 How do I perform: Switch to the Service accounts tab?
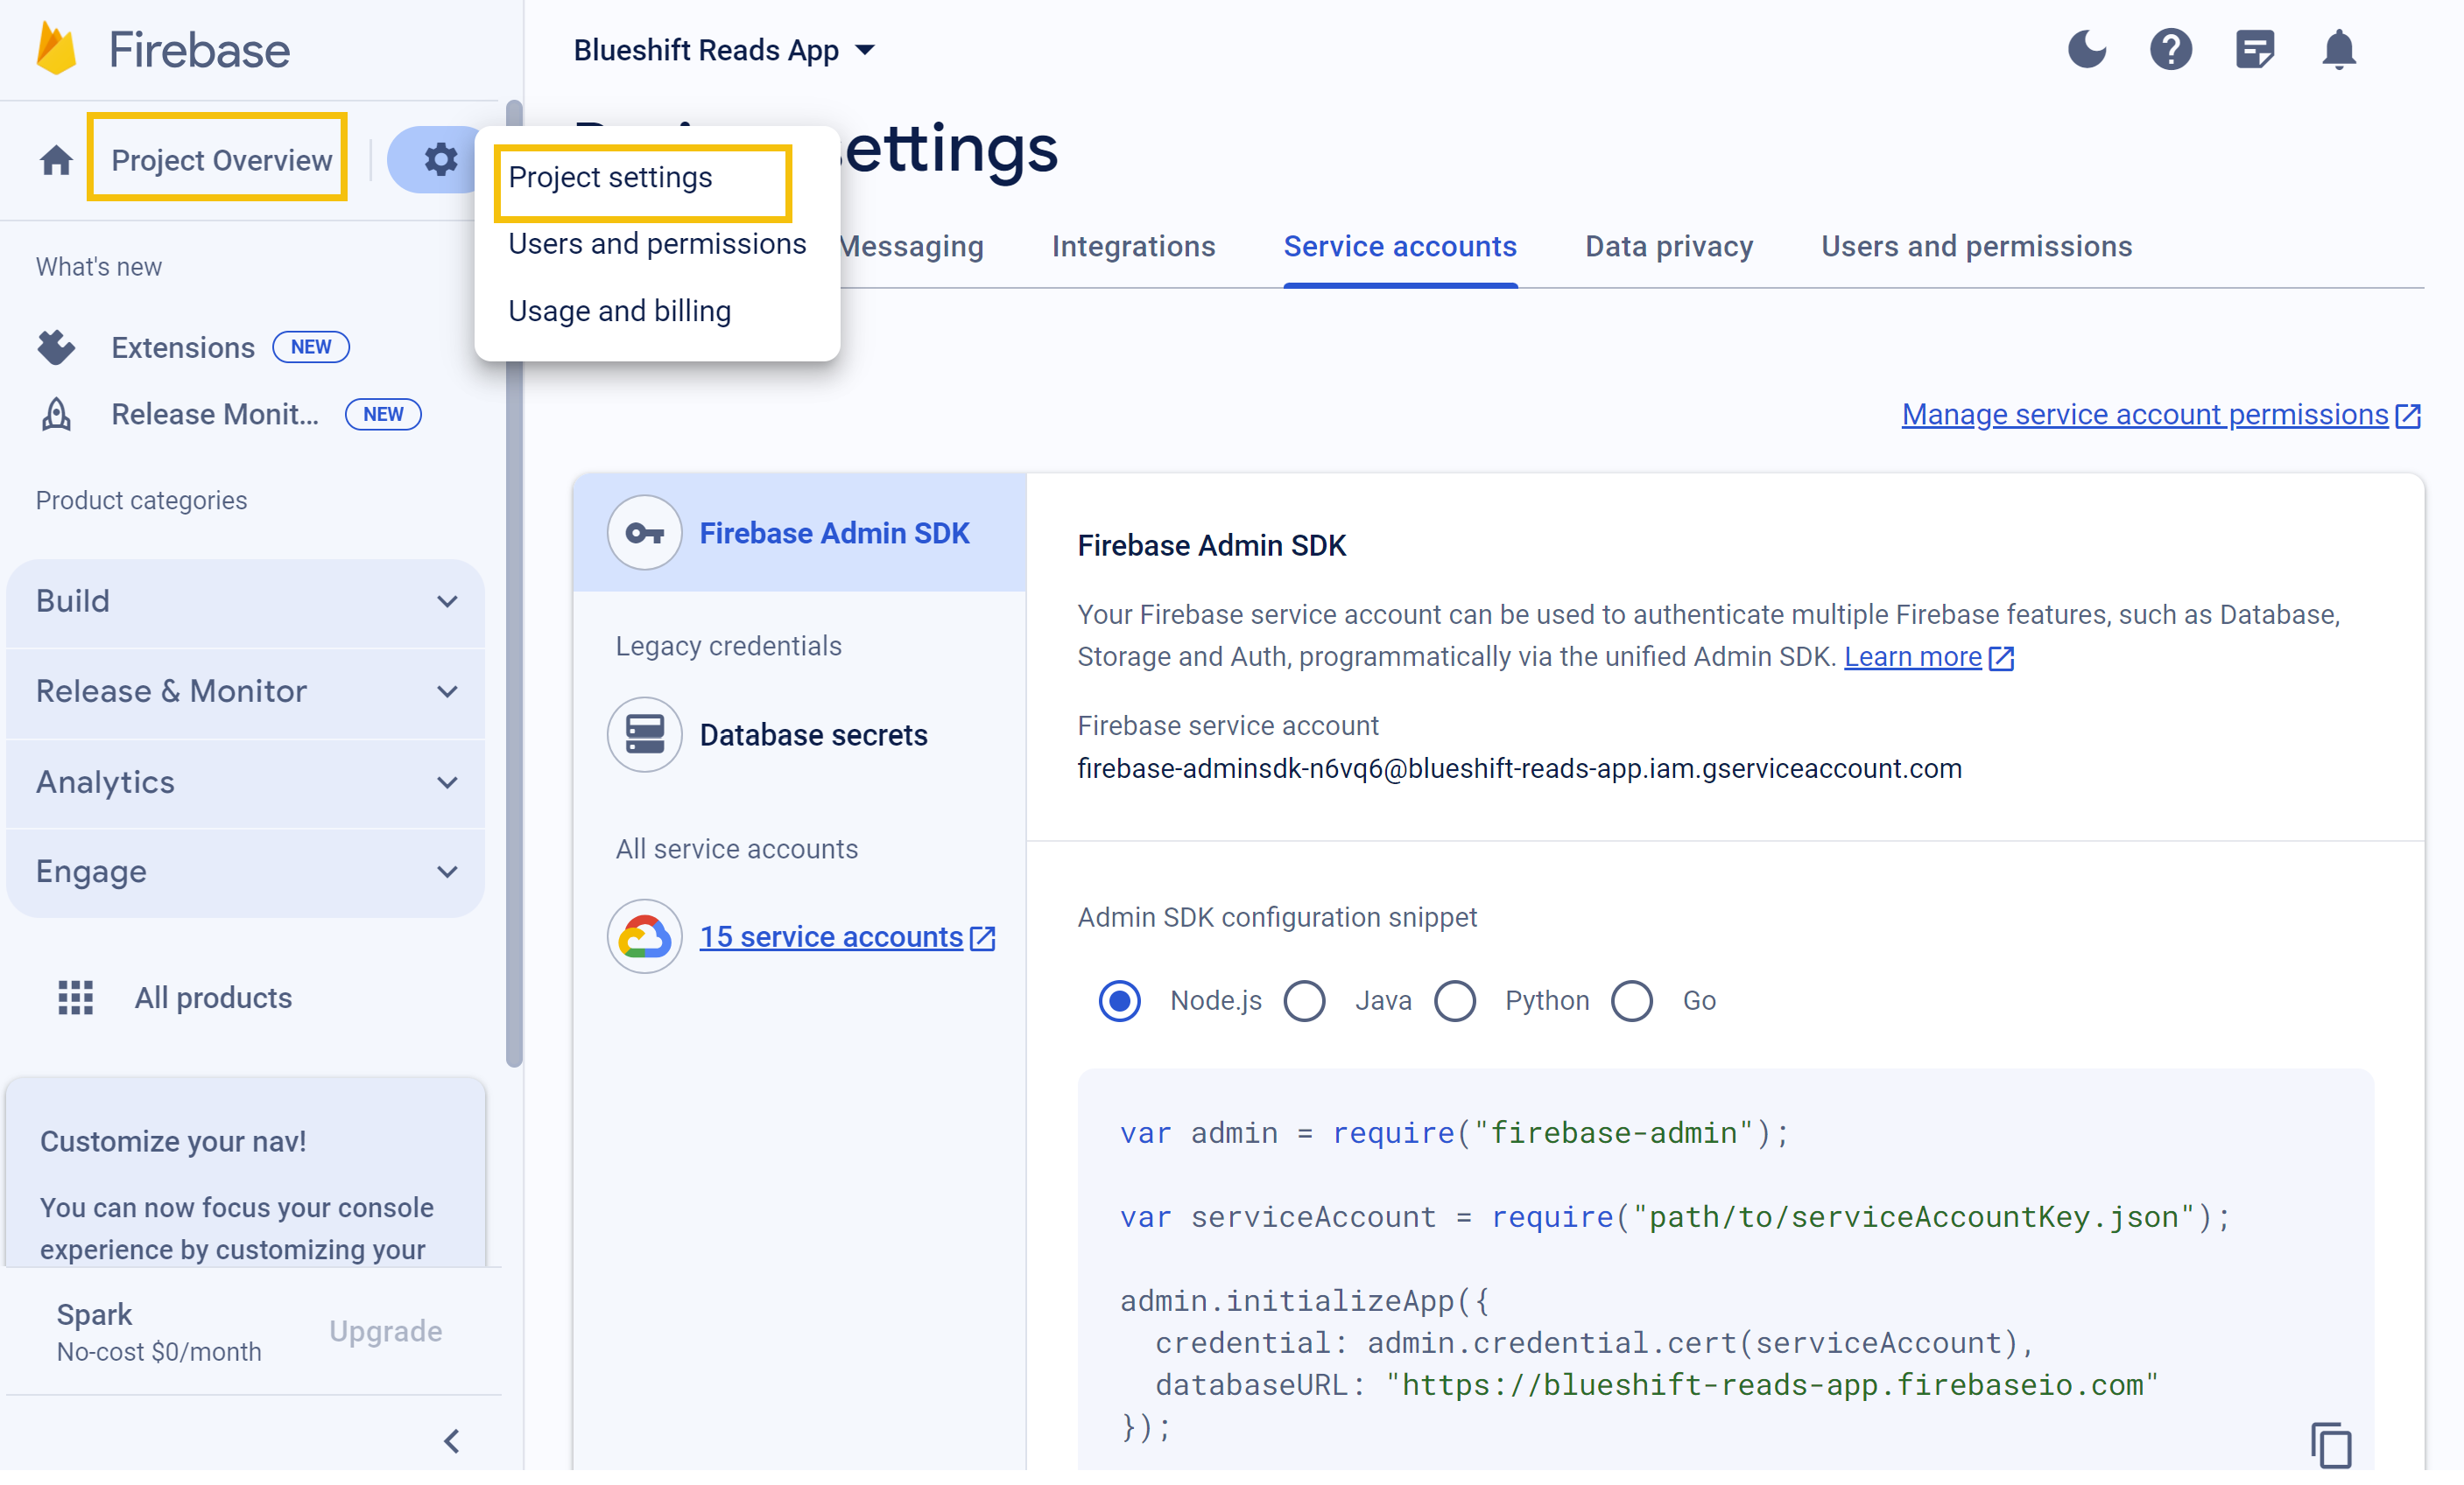1399,246
